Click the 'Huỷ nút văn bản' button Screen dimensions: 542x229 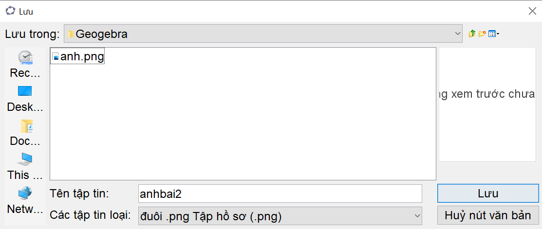pos(488,215)
